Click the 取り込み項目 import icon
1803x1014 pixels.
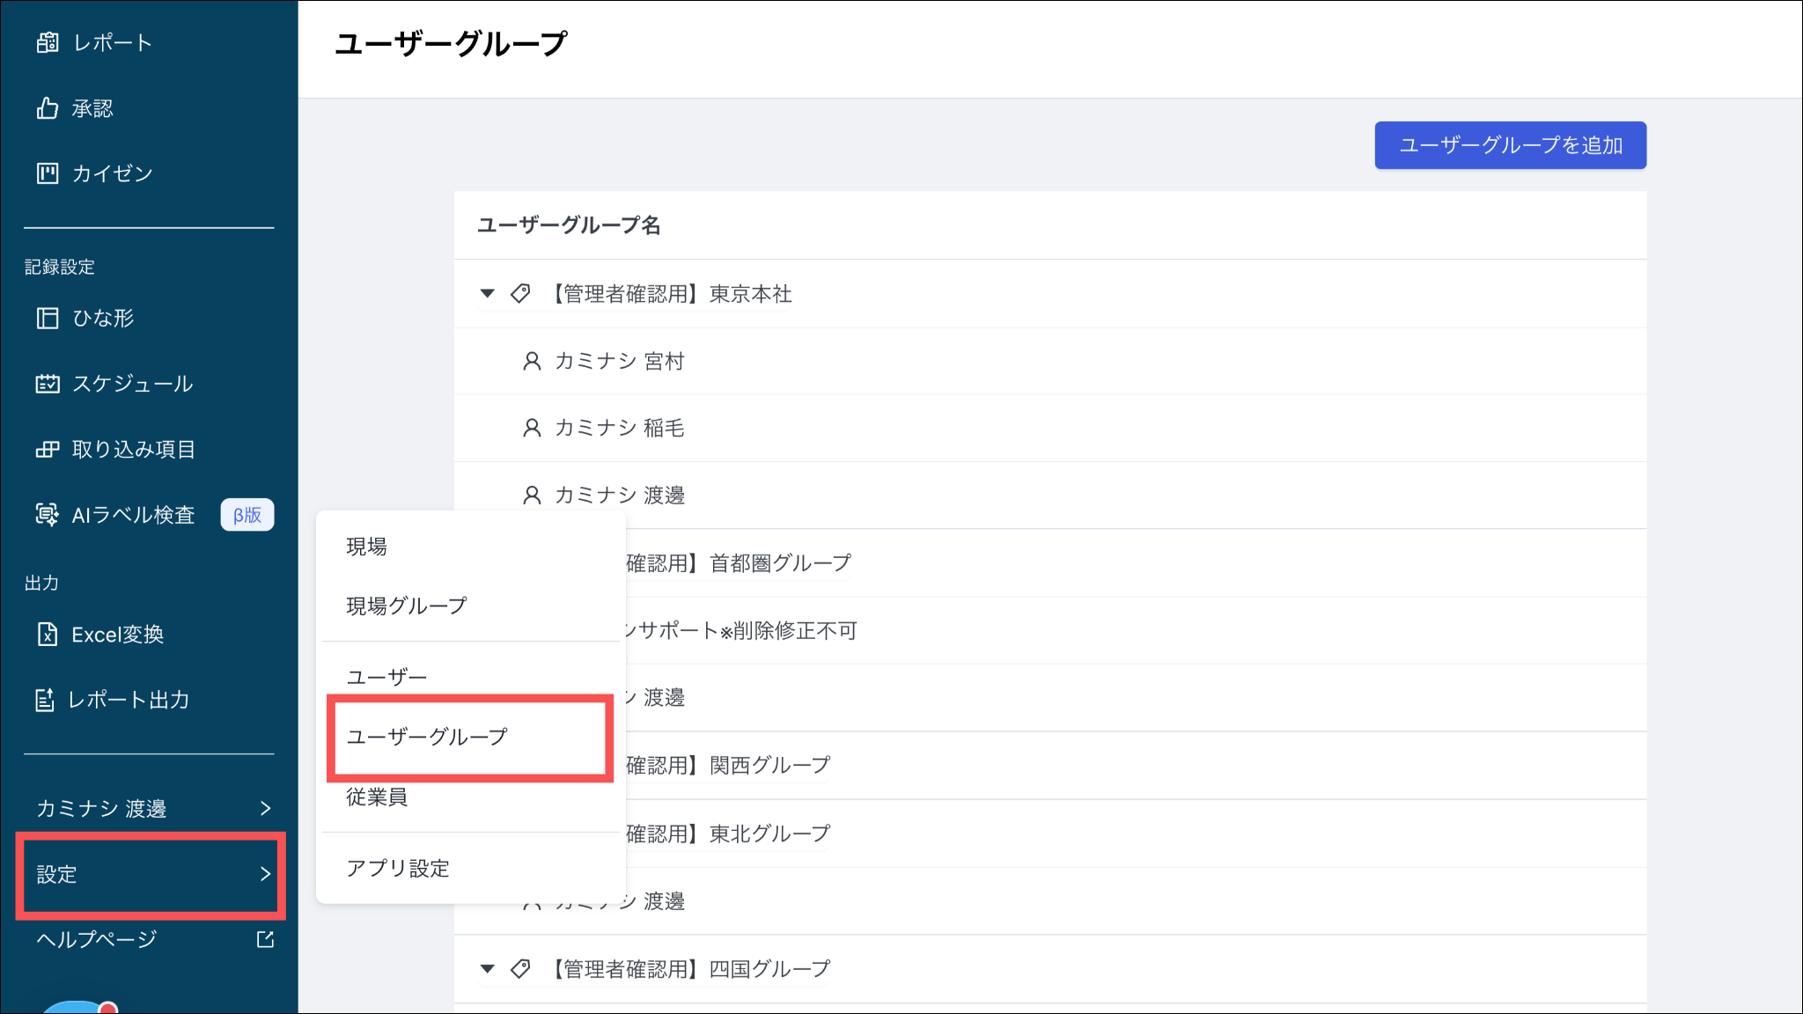click(x=48, y=450)
